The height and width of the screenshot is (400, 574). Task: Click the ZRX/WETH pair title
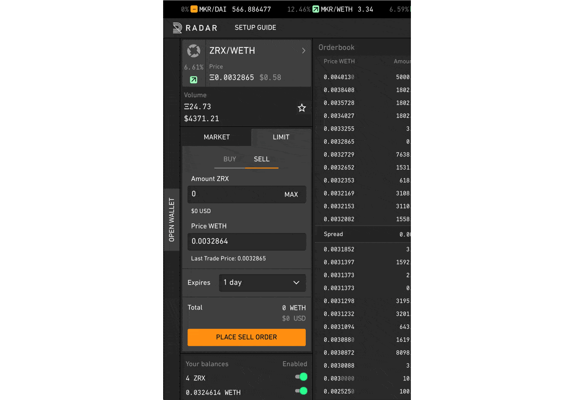pyautogui.click(x=232, y=51)
